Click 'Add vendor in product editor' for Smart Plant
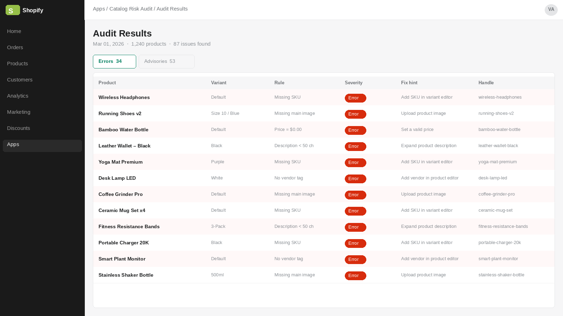 pos(430,259)
